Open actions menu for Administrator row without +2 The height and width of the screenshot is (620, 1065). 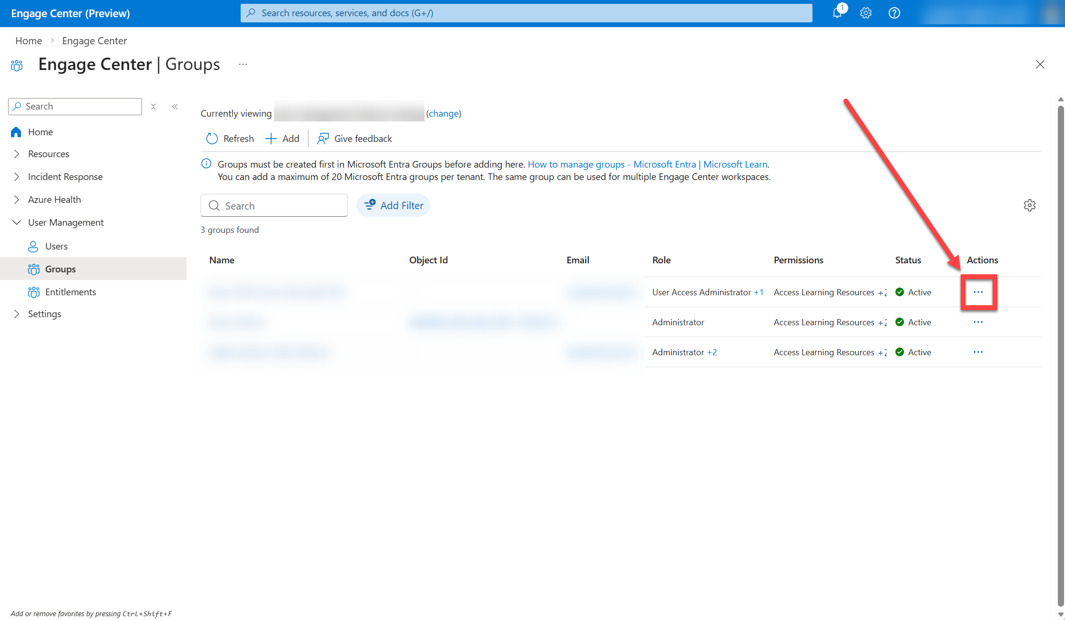coord(978,322)
